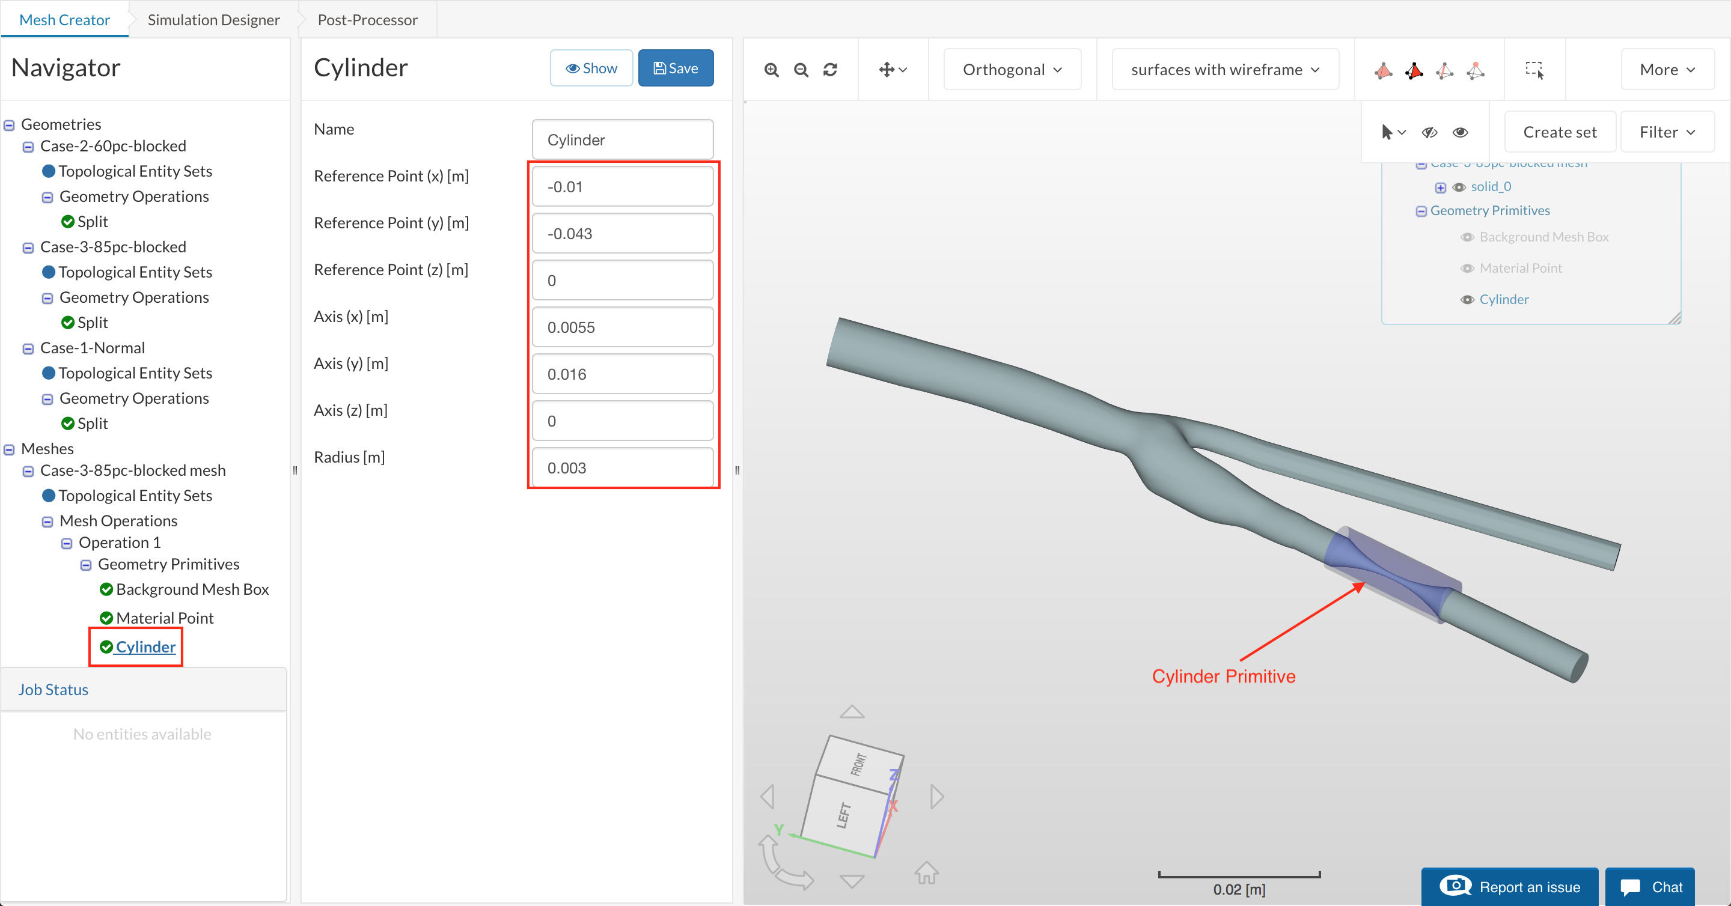Viewport: 1731px width, 906px height.
Task: Select the vertex selection mode icon
Action: pyautogui.click(x=1476, y=70)
